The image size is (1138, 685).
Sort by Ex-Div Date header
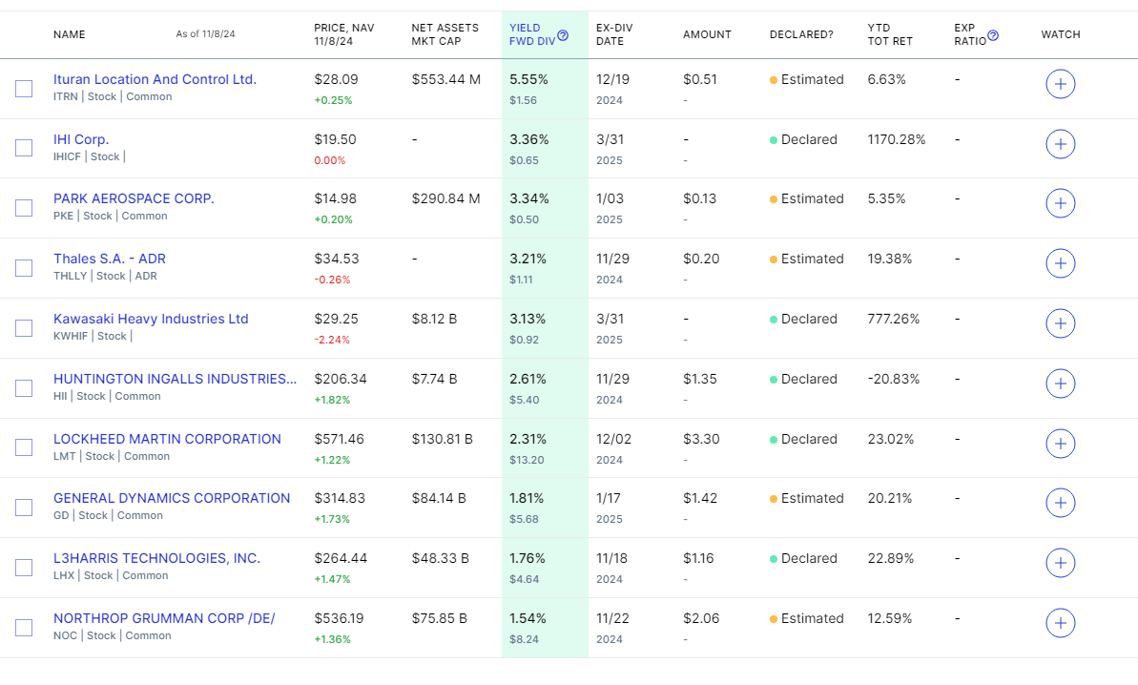point(614,34)
